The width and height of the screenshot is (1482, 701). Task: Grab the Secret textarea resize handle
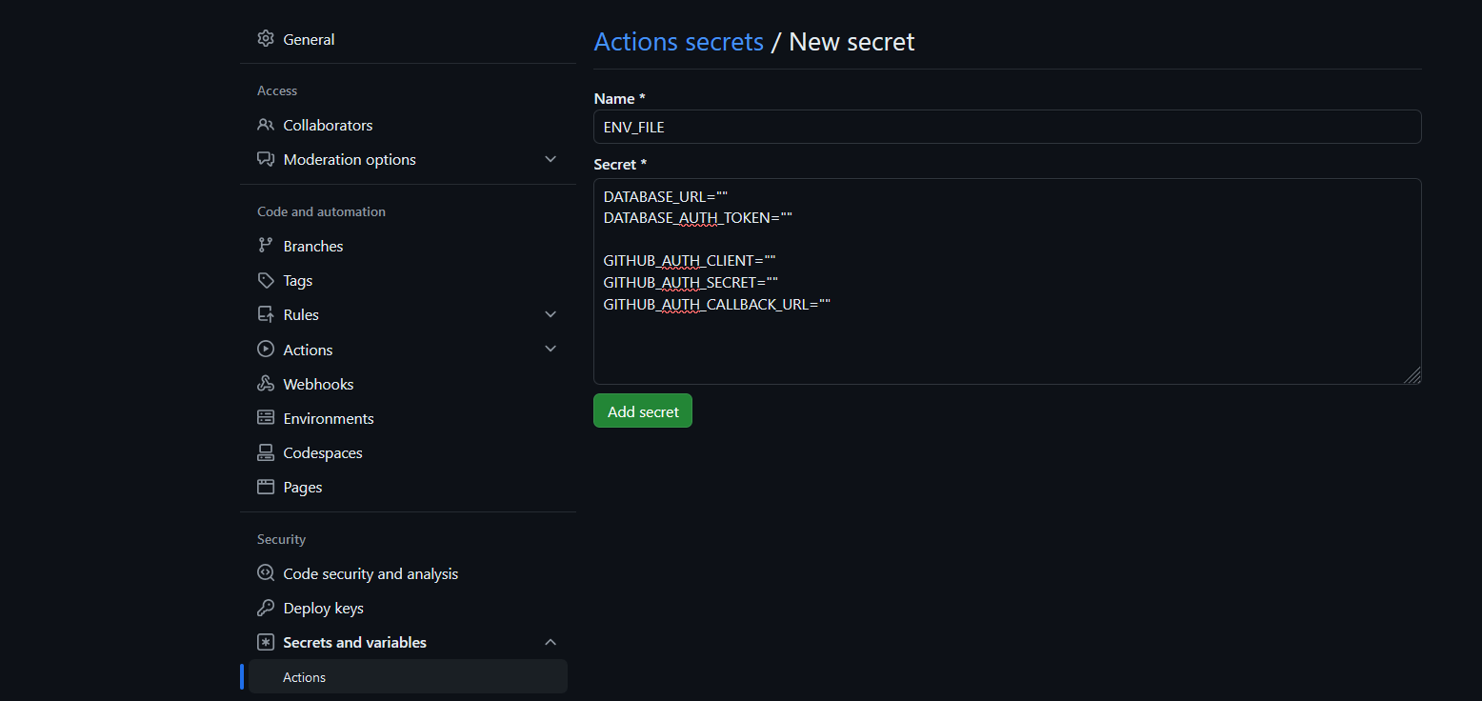click(x=1412, y=375)
